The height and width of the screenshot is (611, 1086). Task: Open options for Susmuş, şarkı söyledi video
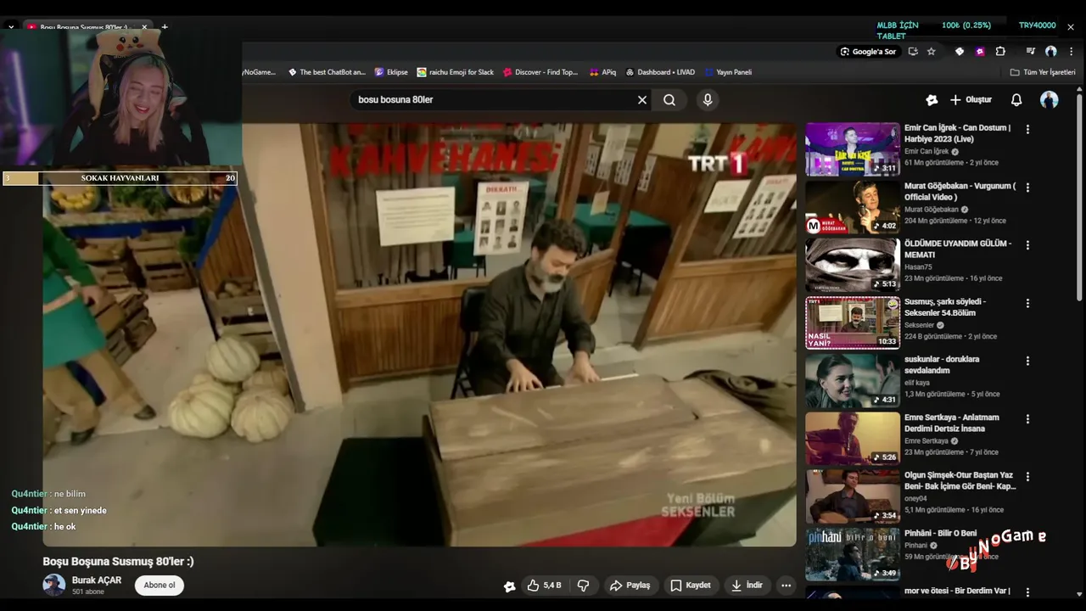1027,303
